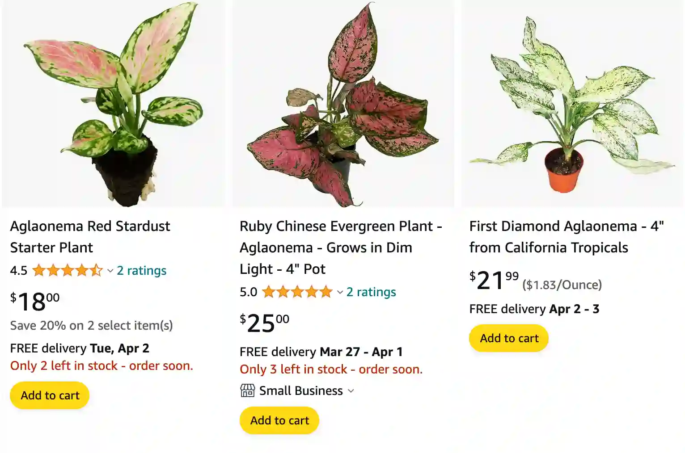Click the Small Business storefront icon

point(247,390)
